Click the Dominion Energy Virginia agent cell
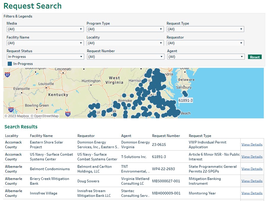 [135, 145]
